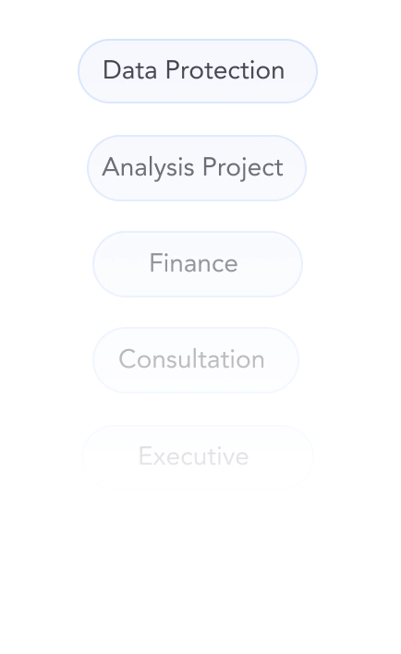Choose Finance from the tag list
Screen dimensions: 401x654
pyautogui.click(x=198, y=264)
